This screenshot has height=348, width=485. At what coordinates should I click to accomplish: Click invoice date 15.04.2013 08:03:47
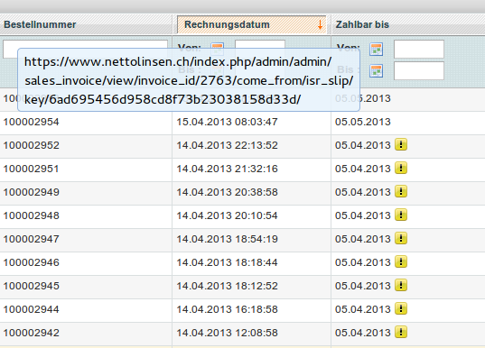pyautogui.click(x=227, y=122)
